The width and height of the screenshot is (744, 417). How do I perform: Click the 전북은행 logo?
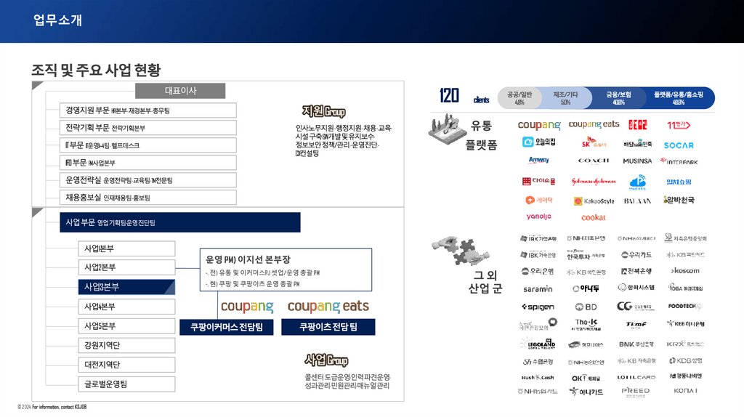click(636, 271)
